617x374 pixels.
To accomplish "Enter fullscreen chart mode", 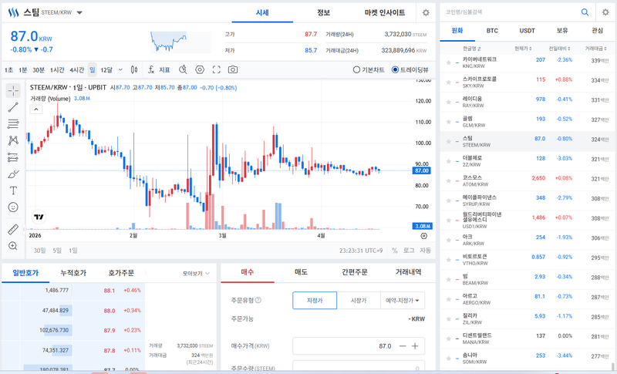I will coord(217,69).
